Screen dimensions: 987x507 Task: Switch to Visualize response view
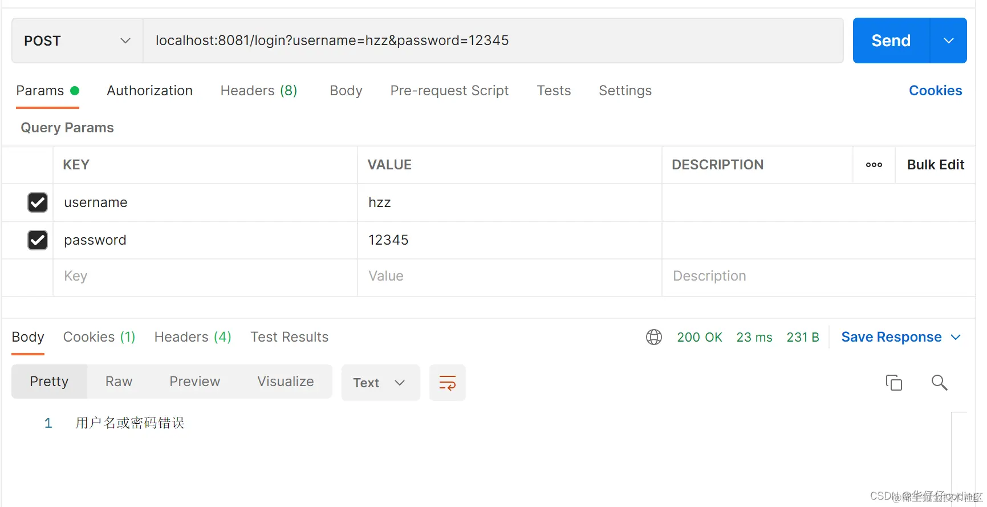[285, 382]
